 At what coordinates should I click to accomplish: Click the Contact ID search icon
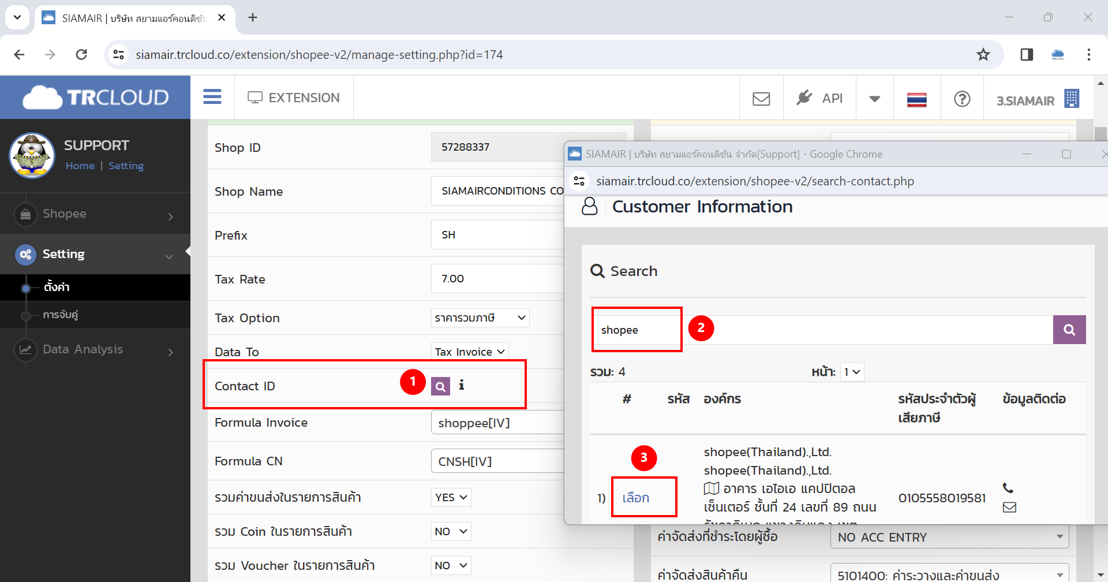(440, 386)
